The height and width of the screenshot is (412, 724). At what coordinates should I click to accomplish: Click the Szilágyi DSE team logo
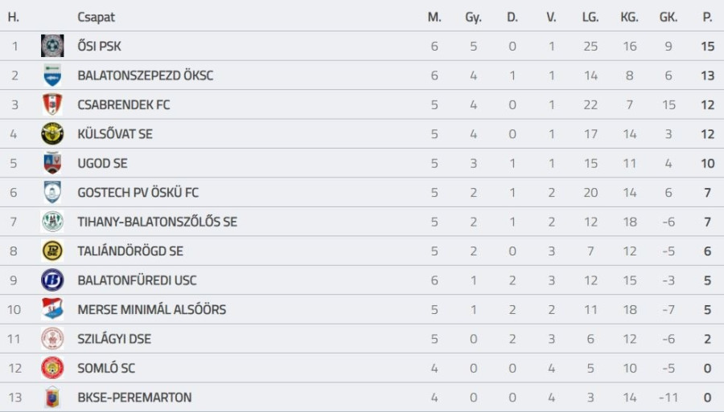[52, 339]
